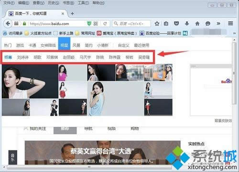
Task: Reload the page with the refresh icon
Action: point(105,24)
